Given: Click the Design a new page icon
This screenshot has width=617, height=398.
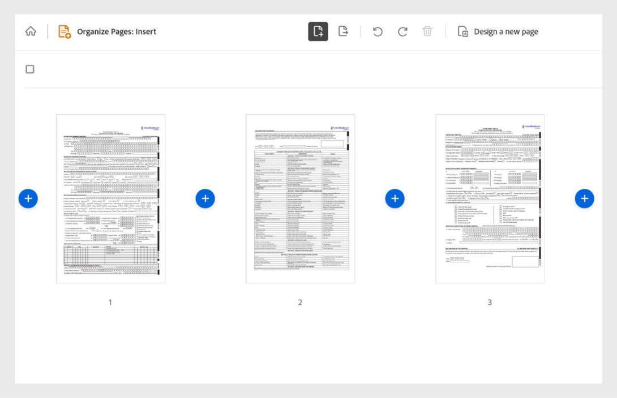Looking at the screenshot, I should 462,32.
